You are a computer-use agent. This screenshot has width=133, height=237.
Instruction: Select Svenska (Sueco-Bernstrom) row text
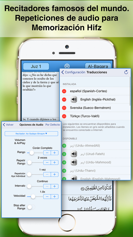point(90,108)
